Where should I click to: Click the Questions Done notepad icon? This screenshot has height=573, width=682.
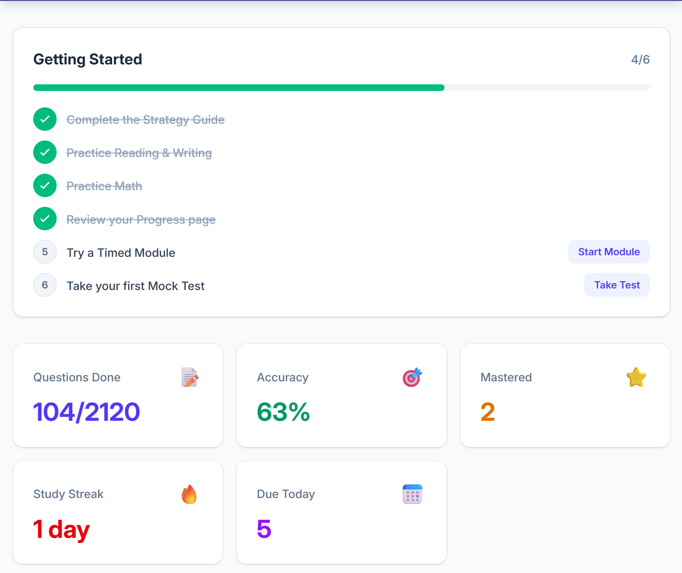[x=190, y=377]
